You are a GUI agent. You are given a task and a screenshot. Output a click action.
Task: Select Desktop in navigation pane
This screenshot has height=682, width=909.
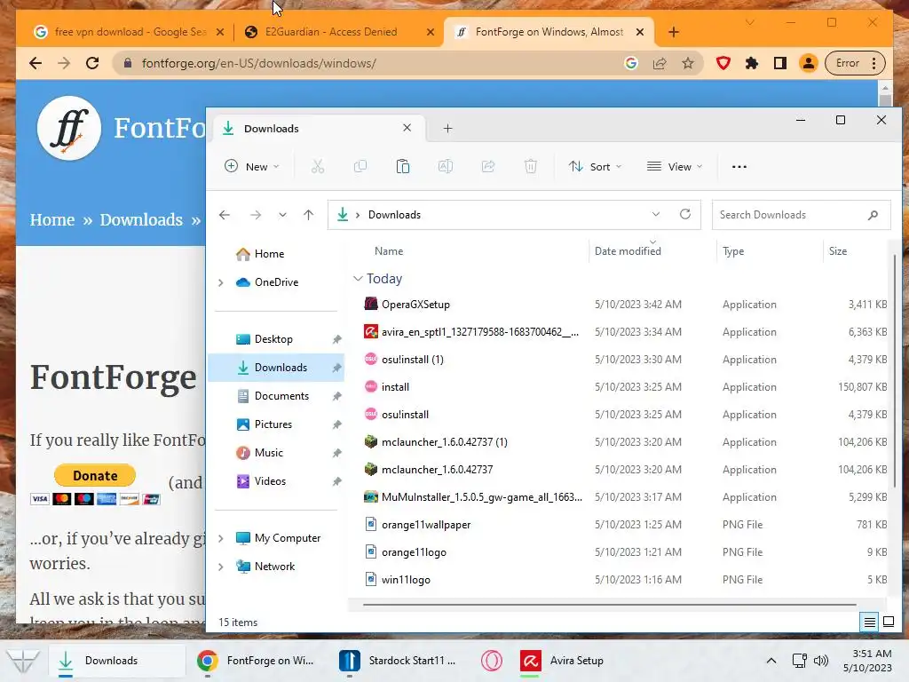point(273,339)
